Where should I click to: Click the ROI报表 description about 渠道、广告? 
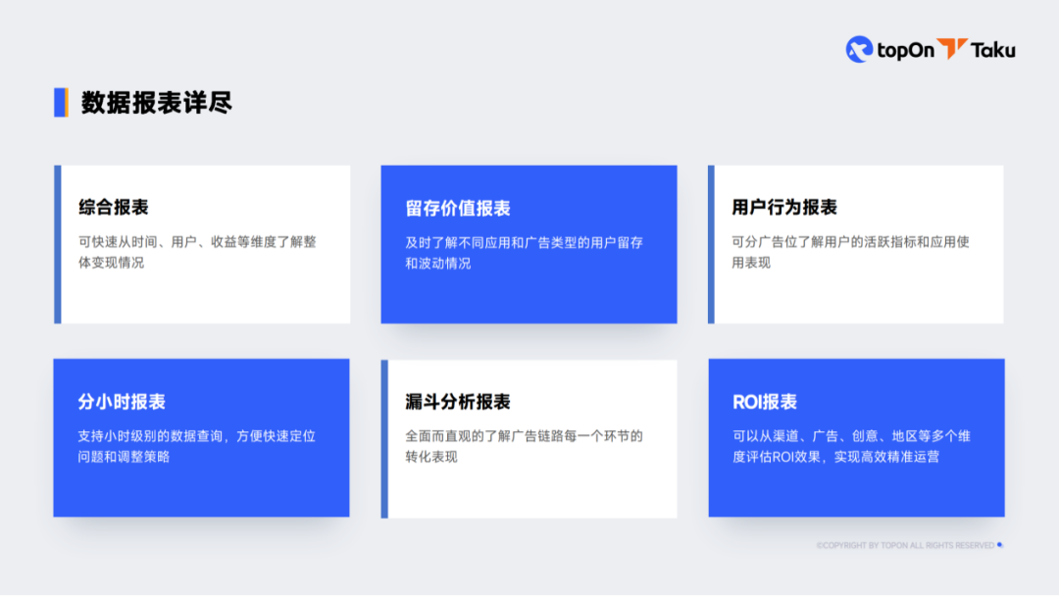pyautogui.click(x=850, y=446)
